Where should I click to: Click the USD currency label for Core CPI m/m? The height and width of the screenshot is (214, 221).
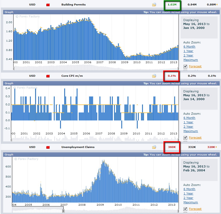32,76
